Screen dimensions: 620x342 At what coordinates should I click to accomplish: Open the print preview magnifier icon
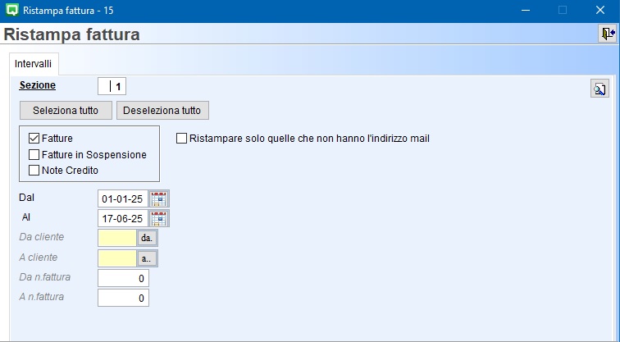pos(599,89)
